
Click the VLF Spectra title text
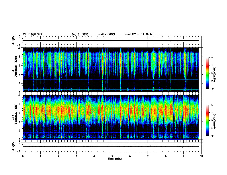point(32,34)
